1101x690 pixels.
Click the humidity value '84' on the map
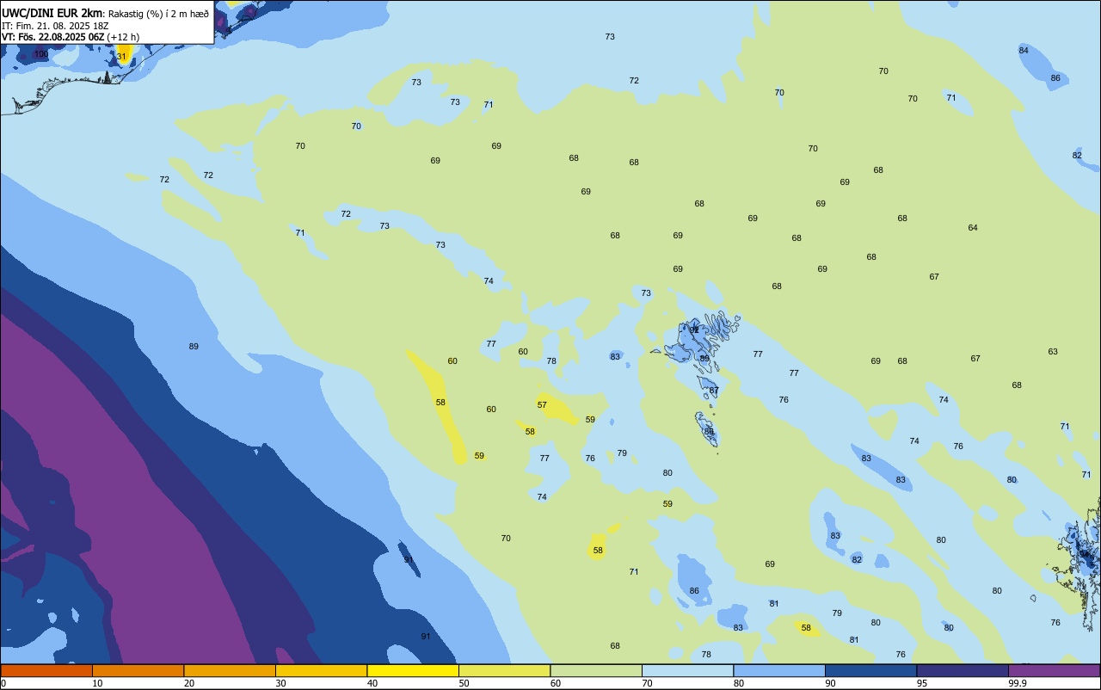[1024, 51]
